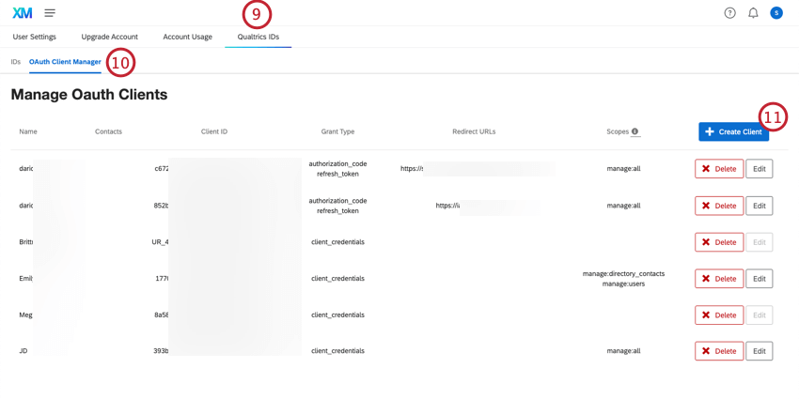
Task: Open the help question mark icon
Action: click(x=729, y=13)
